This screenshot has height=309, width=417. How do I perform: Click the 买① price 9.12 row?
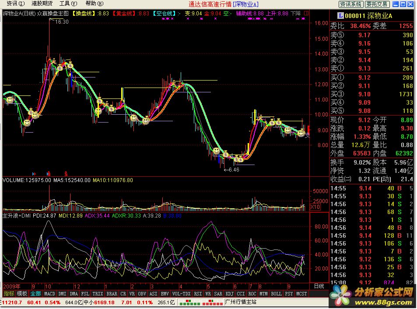point(371,77)
